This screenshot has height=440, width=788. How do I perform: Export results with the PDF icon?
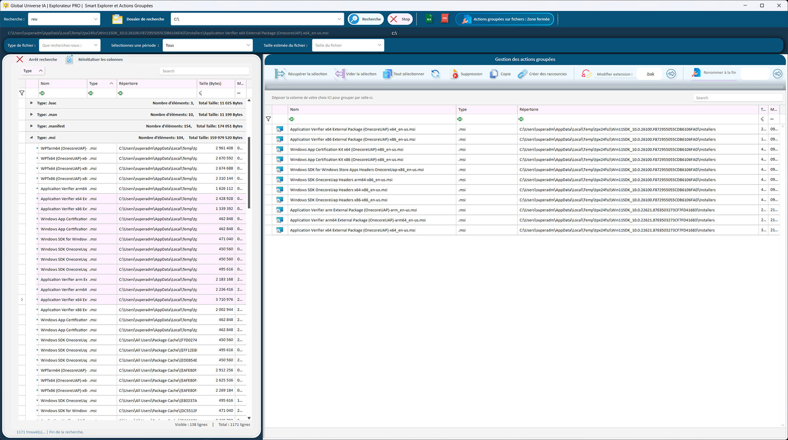(445, 19)
